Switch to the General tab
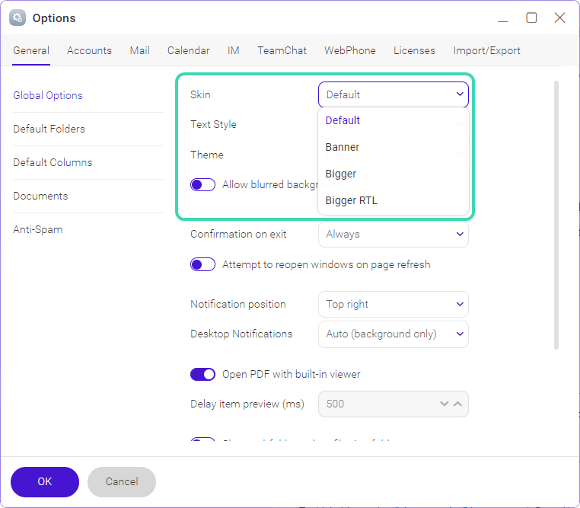 [x=31, y=50]
